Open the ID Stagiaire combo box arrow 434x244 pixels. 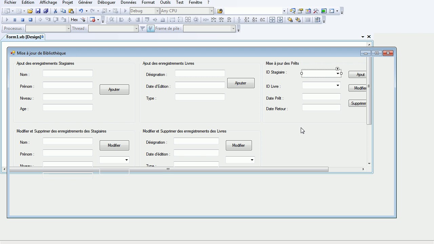338,74
